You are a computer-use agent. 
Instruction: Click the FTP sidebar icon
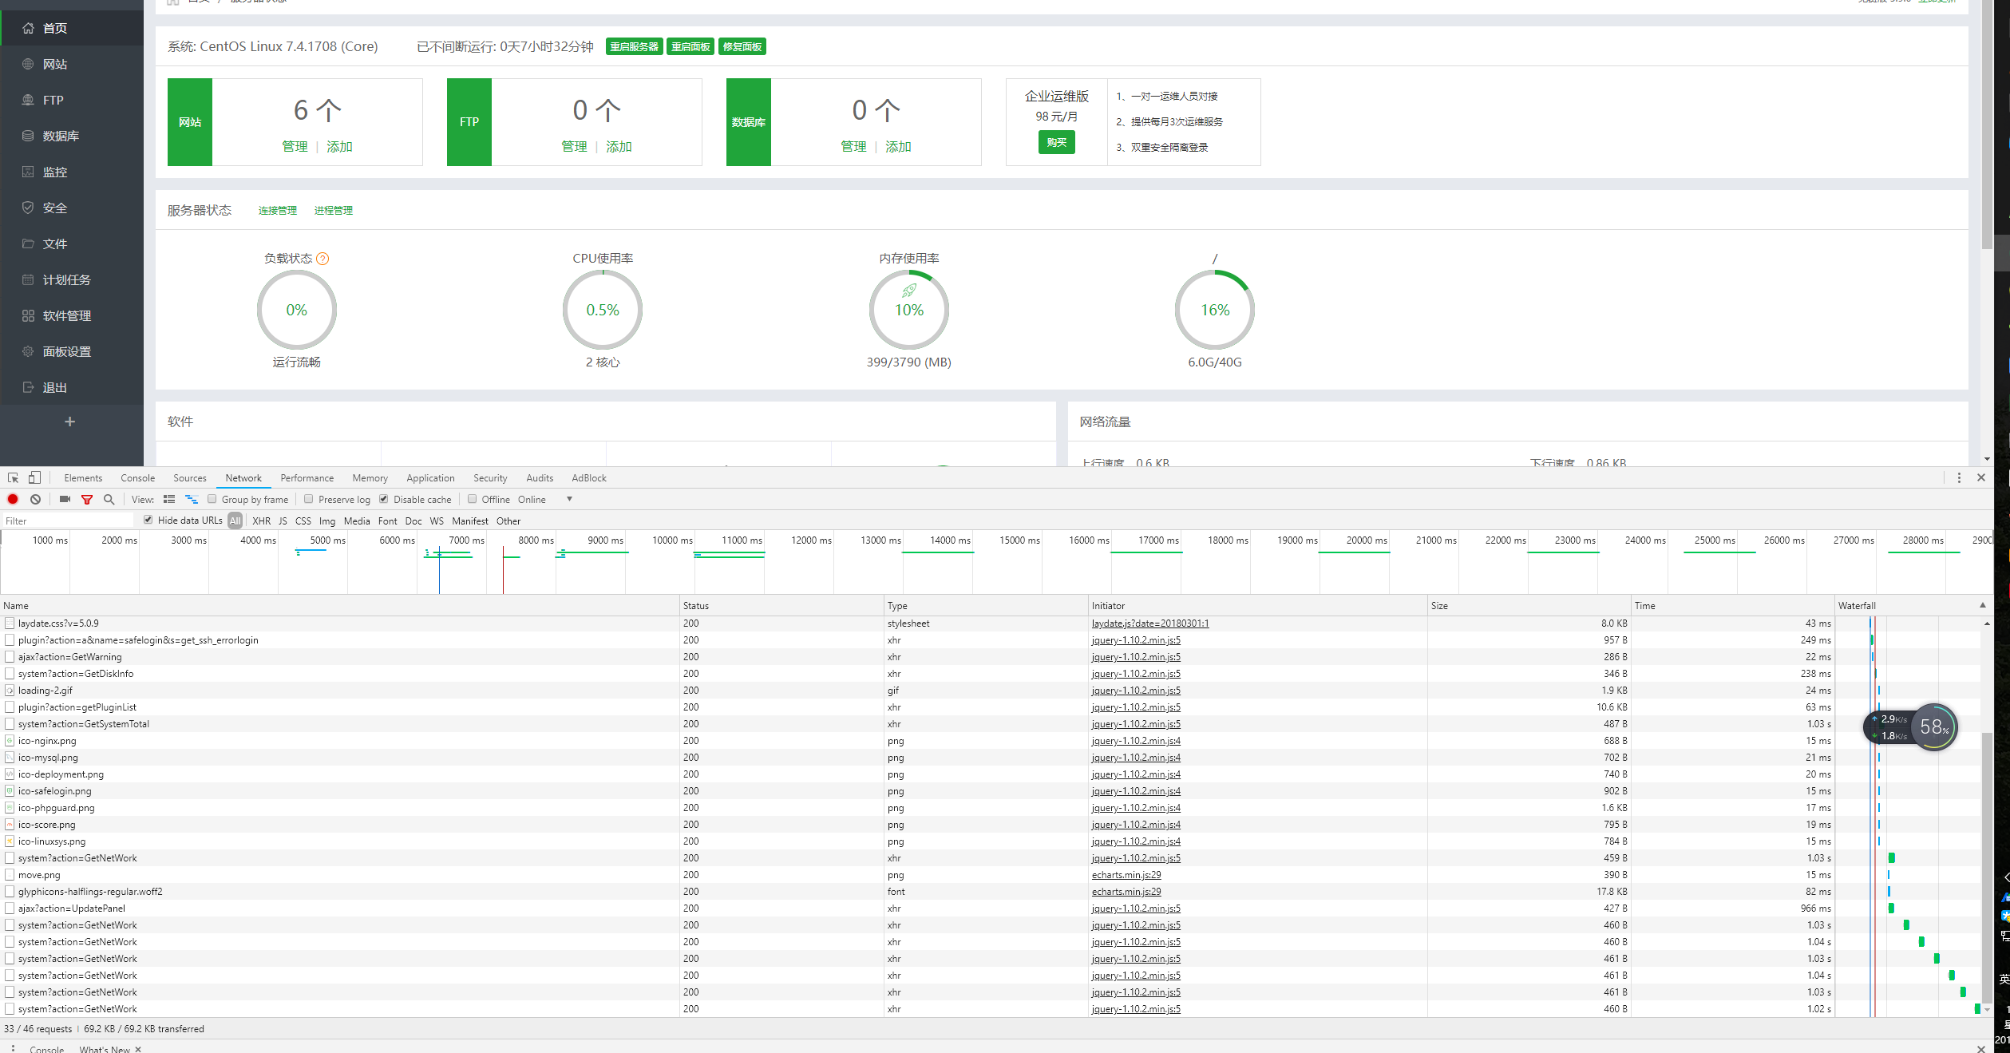tap(28, 100)
